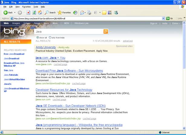
Task: Click the orange Bing search magnifier button
Action: (x=106, y=31)
